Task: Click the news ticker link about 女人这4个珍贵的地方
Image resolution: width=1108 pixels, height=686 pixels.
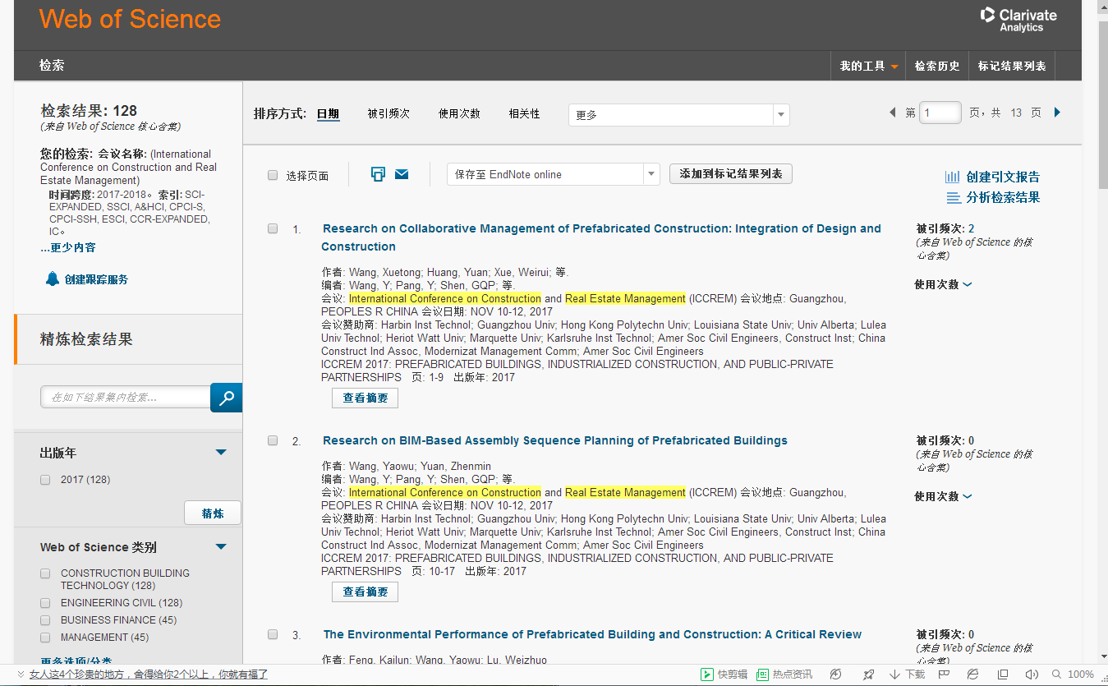Action: (149, 674)
